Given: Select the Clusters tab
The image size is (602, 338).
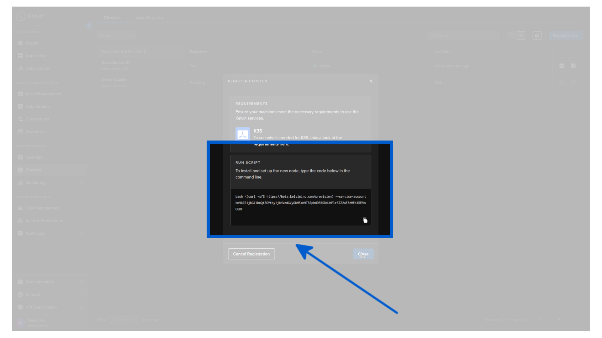Looking at the screenshot, I should pyautogui.click(x=112, y=18).
